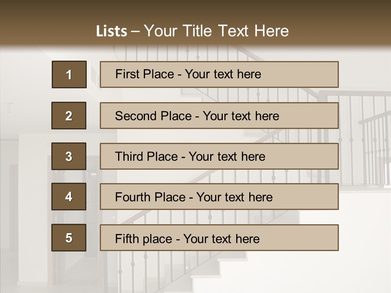Click the number 5 box
The height and width of the screenshot is (293, 391).
69,238
